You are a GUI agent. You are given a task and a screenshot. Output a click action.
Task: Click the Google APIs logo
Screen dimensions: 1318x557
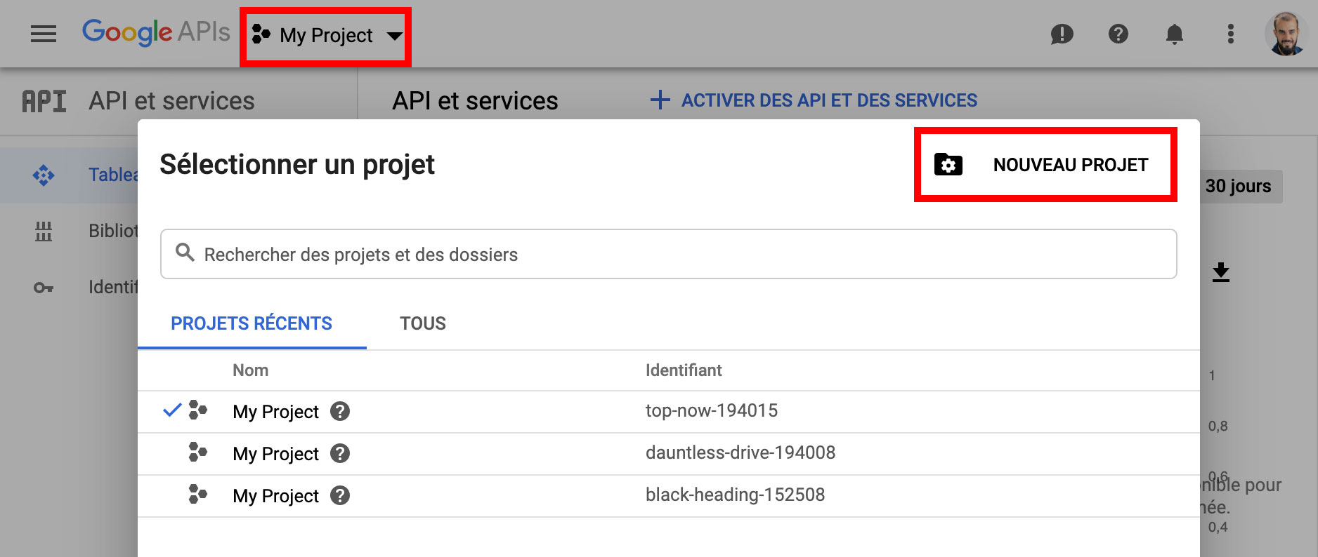[156, 32]
